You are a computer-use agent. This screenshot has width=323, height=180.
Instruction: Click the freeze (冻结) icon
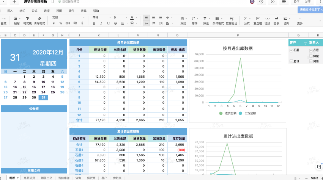(182, 19)
